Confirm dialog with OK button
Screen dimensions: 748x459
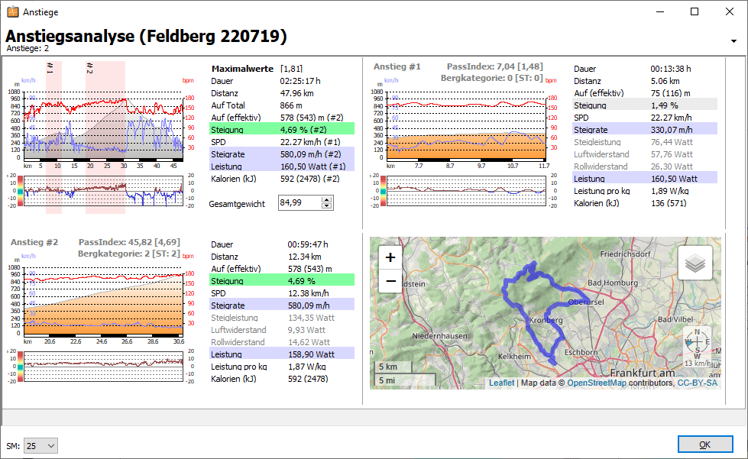705,444
